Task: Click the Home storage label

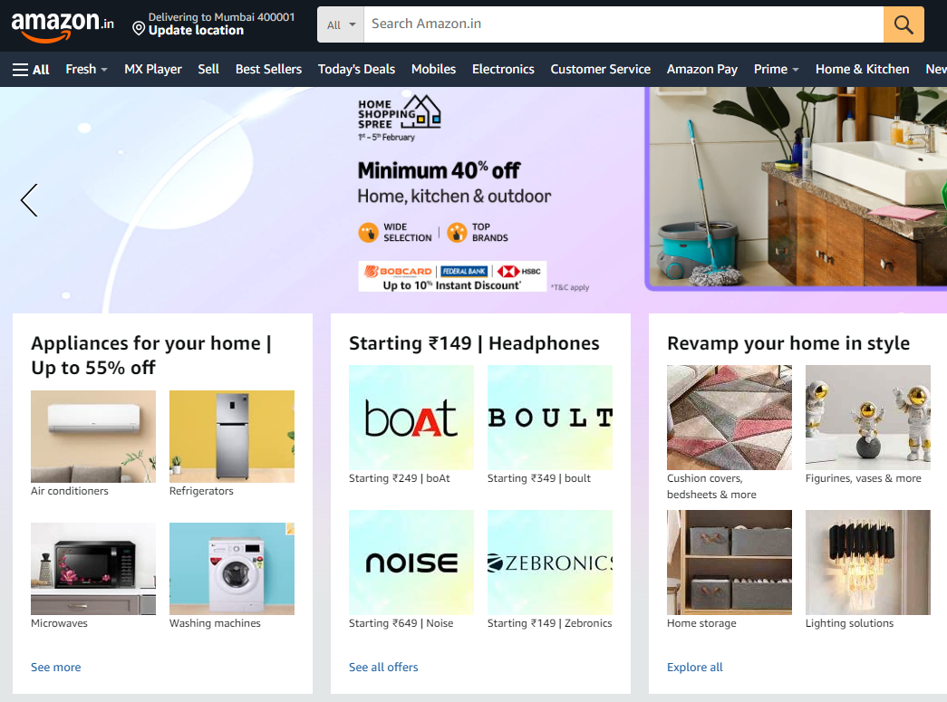Action: 701,623
